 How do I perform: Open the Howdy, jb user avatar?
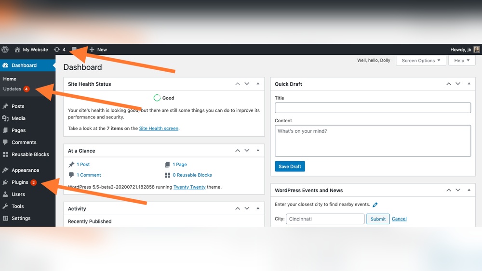click(x=477, y=50)
